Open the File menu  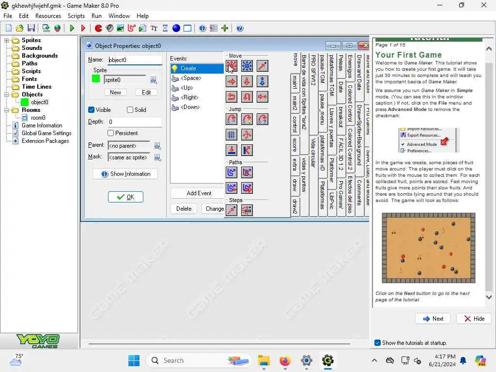pos(8,16)
